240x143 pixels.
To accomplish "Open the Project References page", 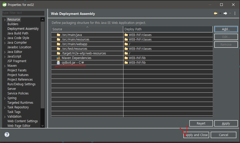I will (20, 79).
